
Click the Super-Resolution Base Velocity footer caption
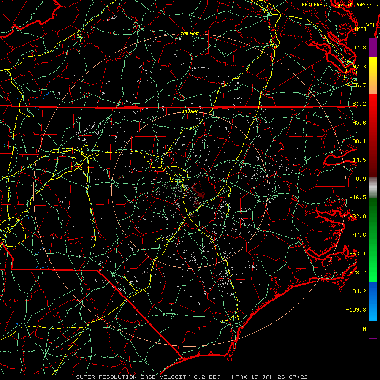(192, 377)
